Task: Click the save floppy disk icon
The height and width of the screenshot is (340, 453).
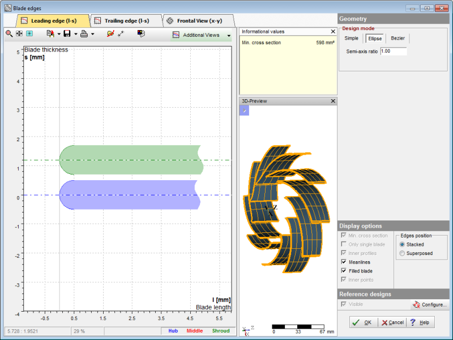Action: [67, 34]
